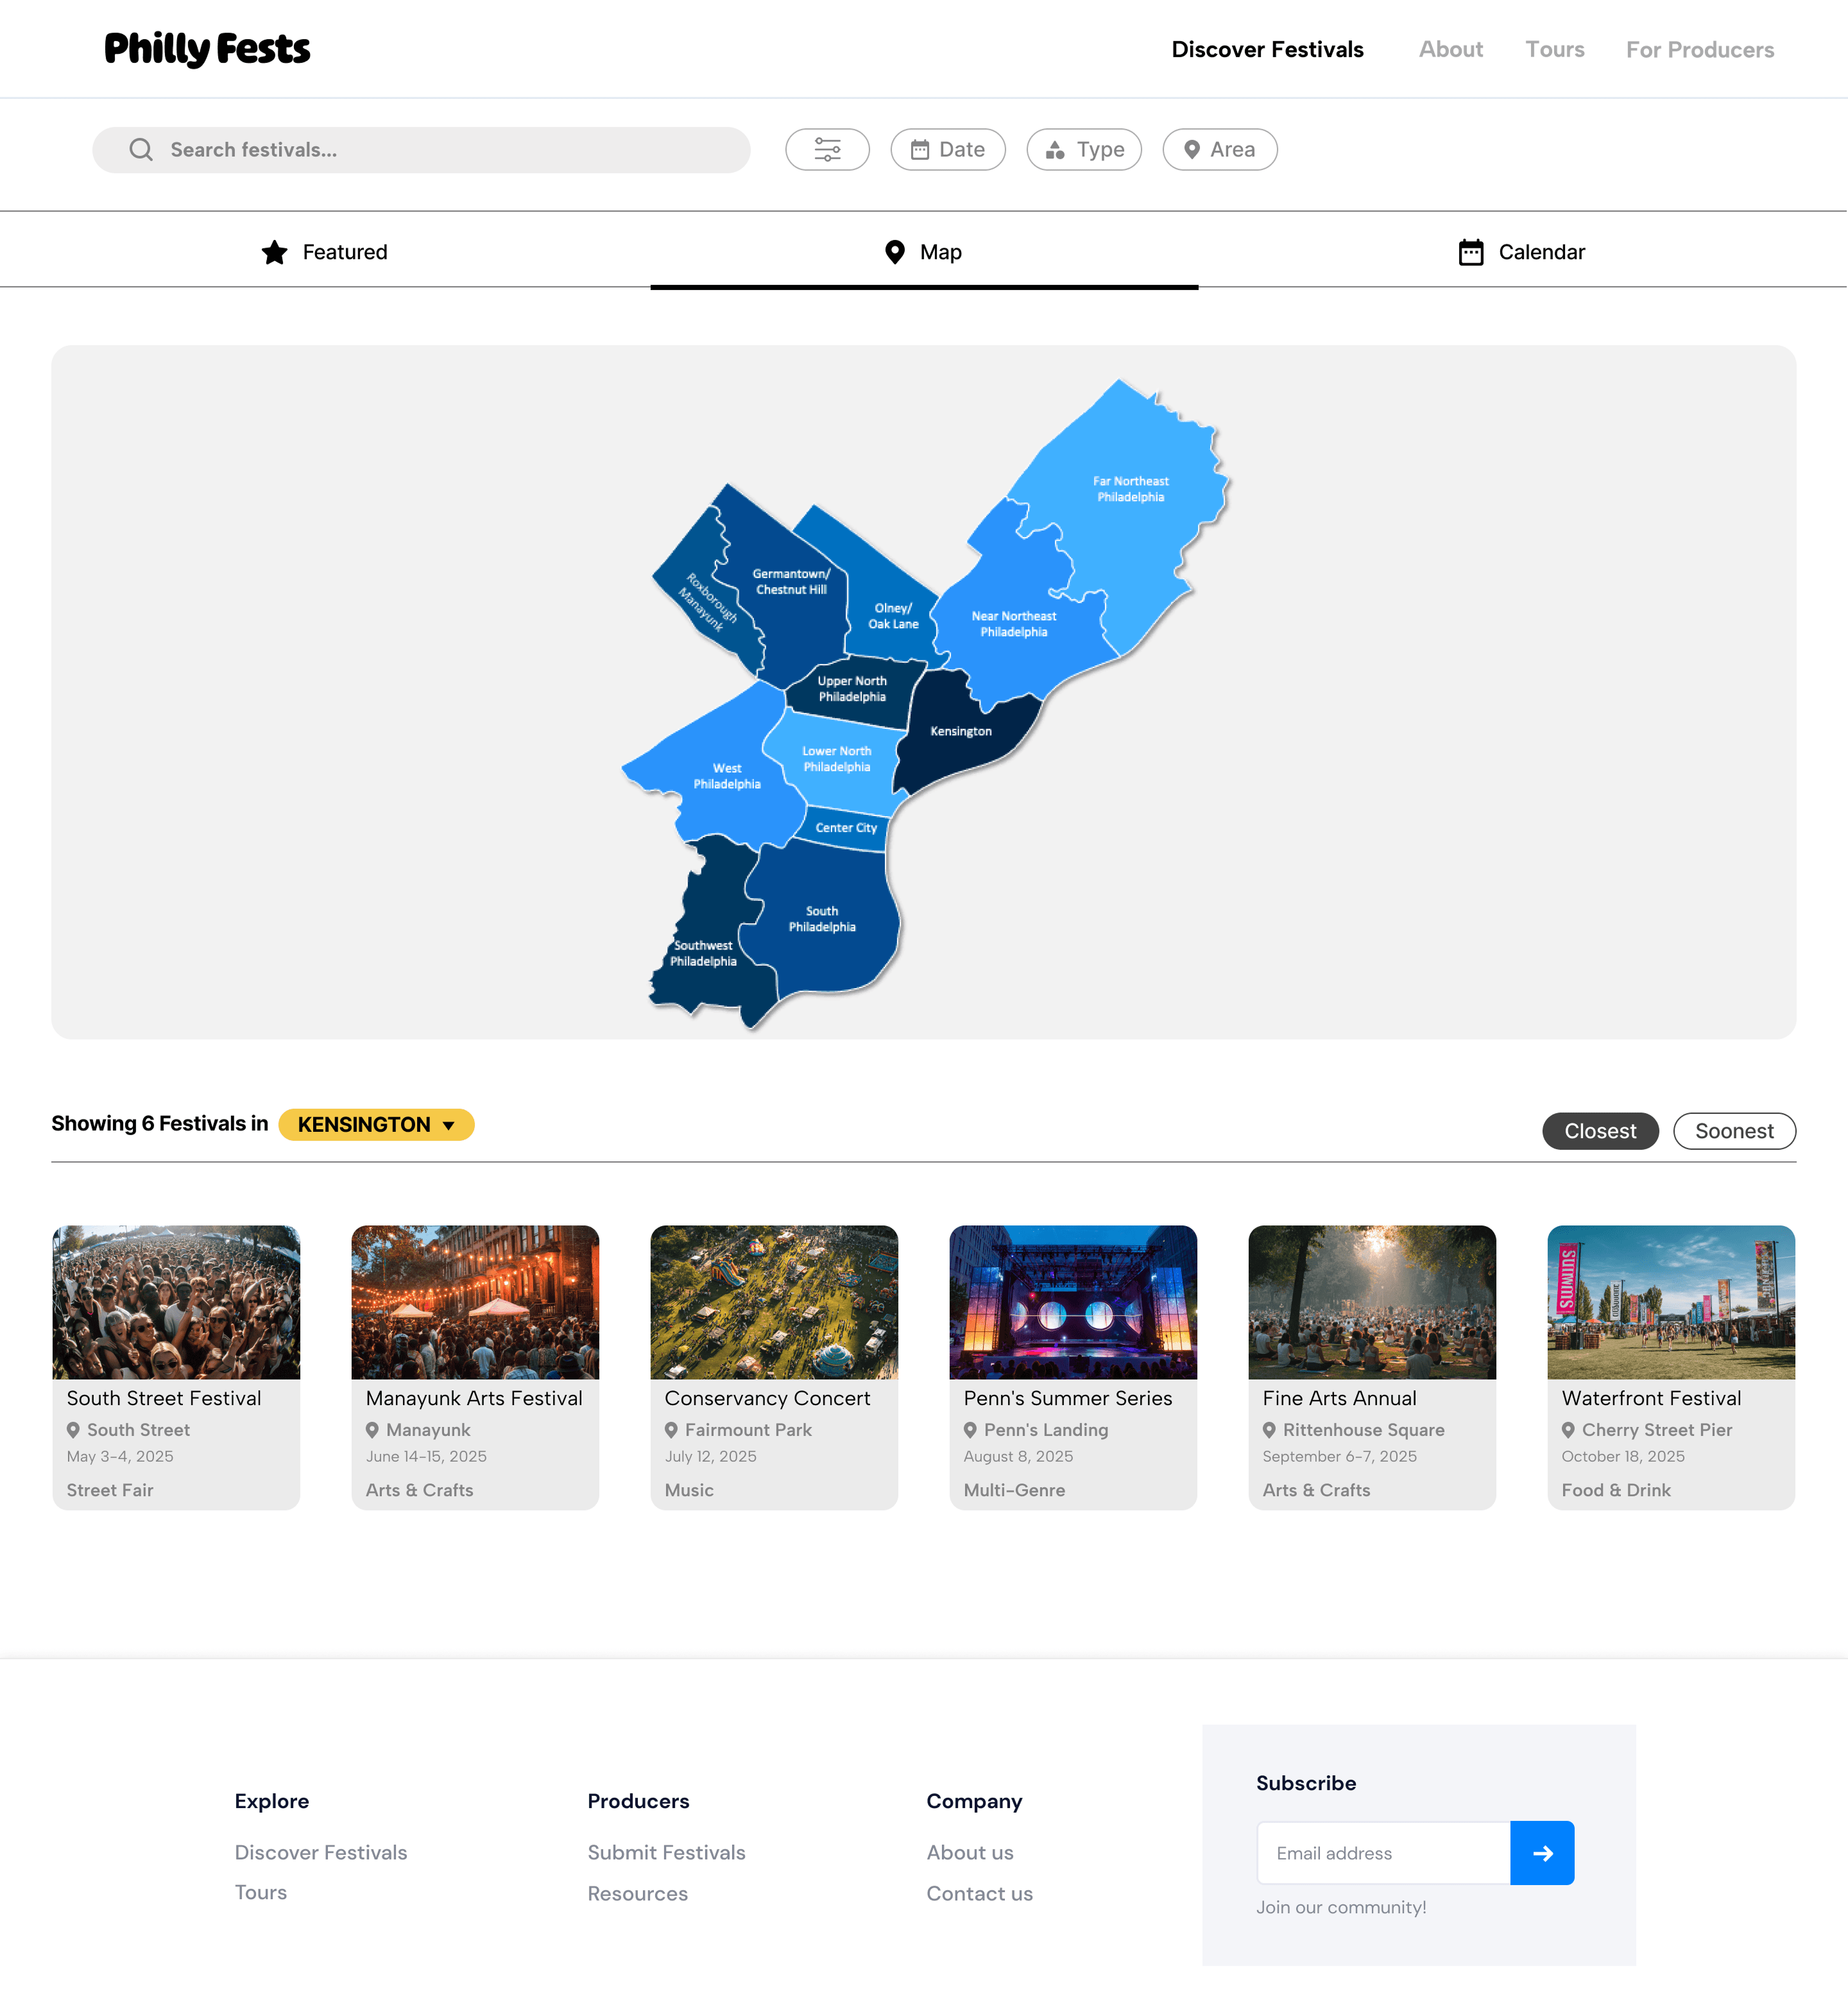1848x1998 pixels.
Task: Click the magnifier icon in search bar
Action: 141,150
